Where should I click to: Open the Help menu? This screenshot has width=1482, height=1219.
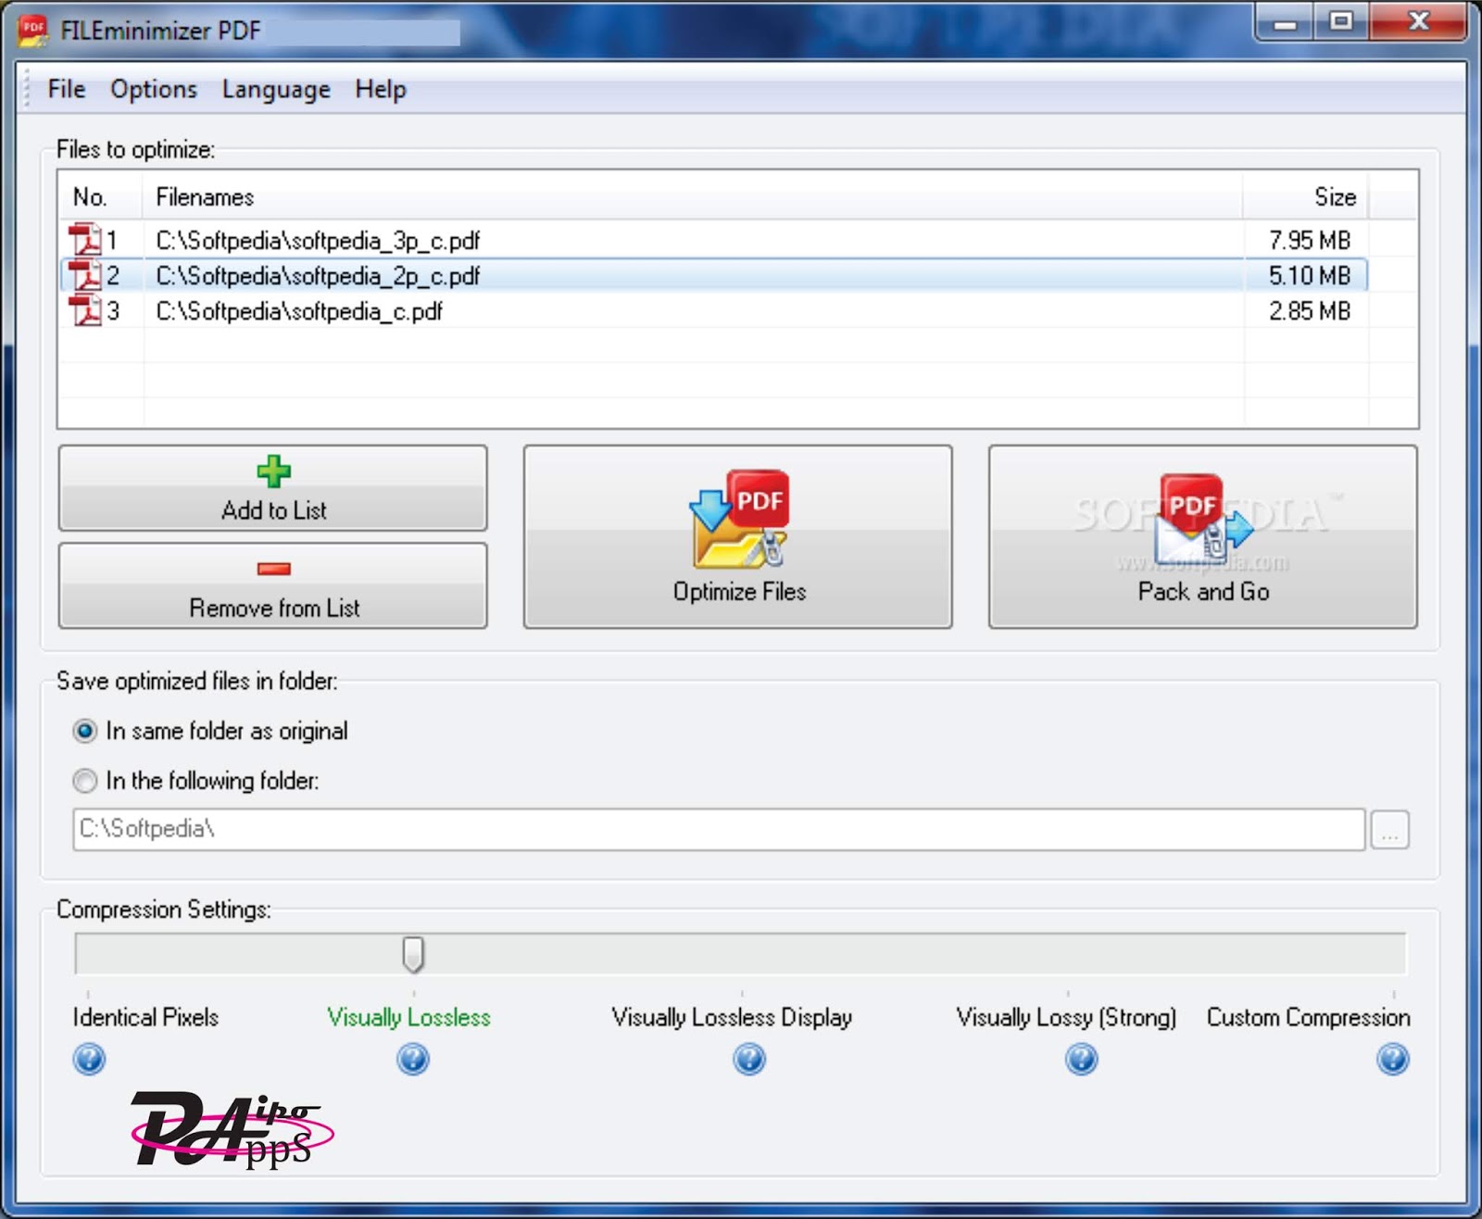pyautogui.click(x=381, y=89)
